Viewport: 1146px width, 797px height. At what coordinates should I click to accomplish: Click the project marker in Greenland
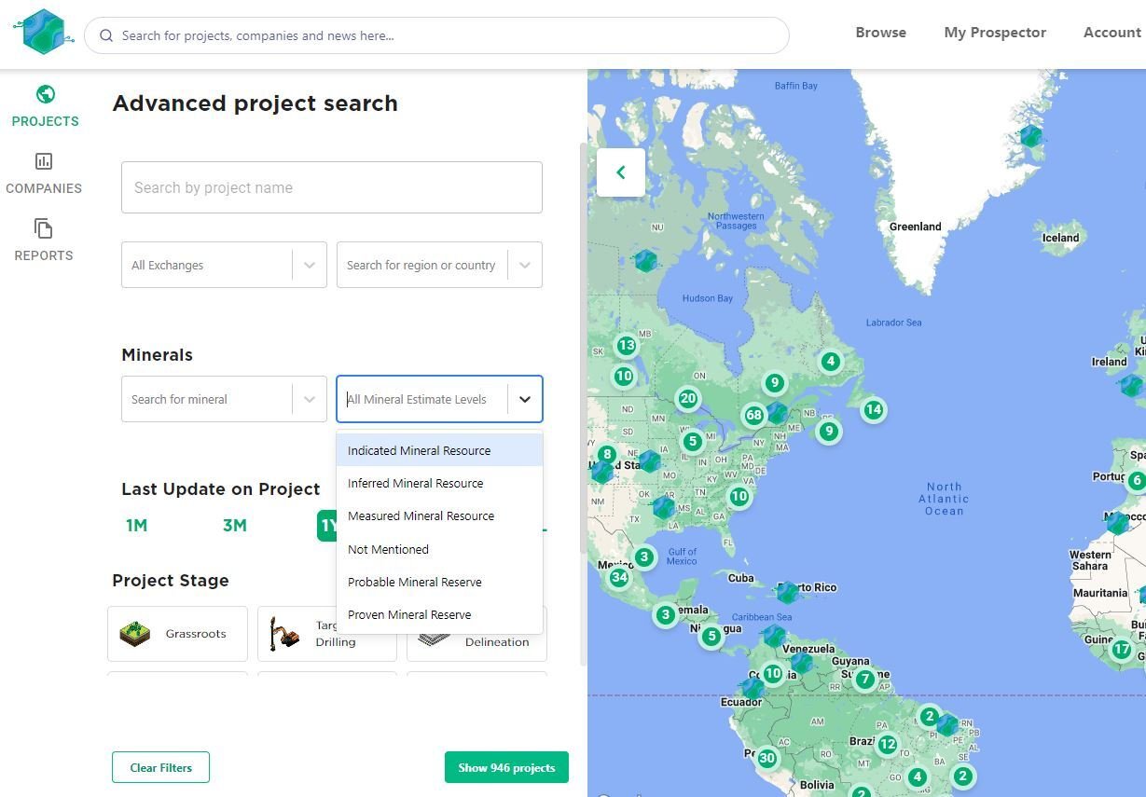coord(1030,137)
